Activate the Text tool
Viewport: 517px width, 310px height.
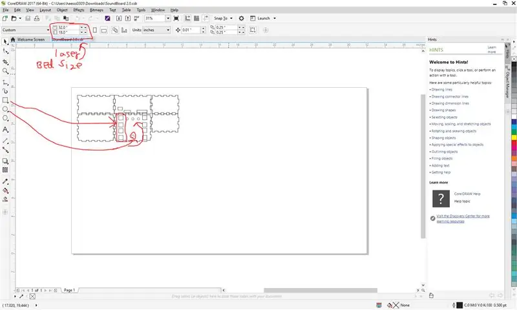(5, 129)
